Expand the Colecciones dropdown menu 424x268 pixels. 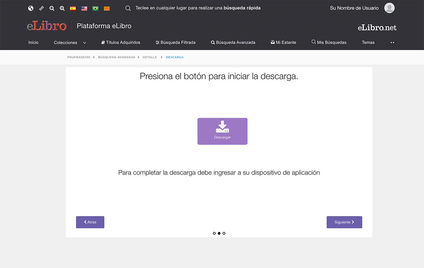tap(70, 43)
